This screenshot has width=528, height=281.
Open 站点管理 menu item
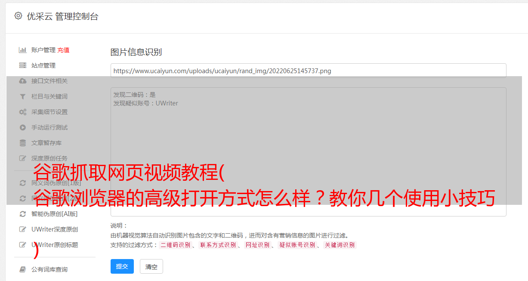[43, 65]
